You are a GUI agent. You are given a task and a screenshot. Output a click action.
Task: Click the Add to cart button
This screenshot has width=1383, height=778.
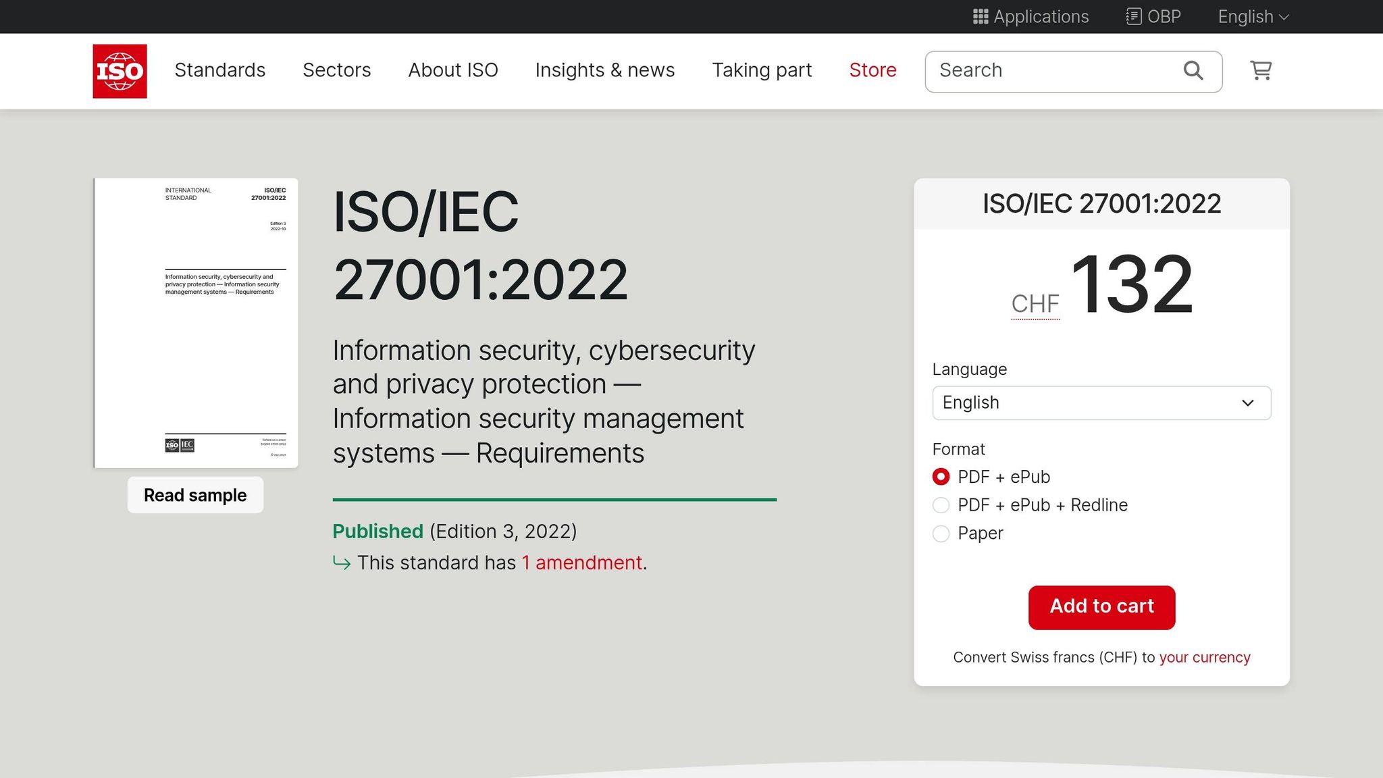(x=1101, y=607)
